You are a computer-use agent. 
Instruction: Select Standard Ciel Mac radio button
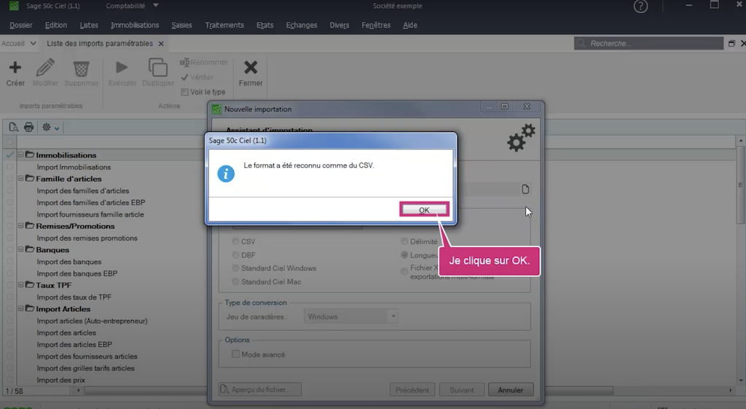pos(235,281)
